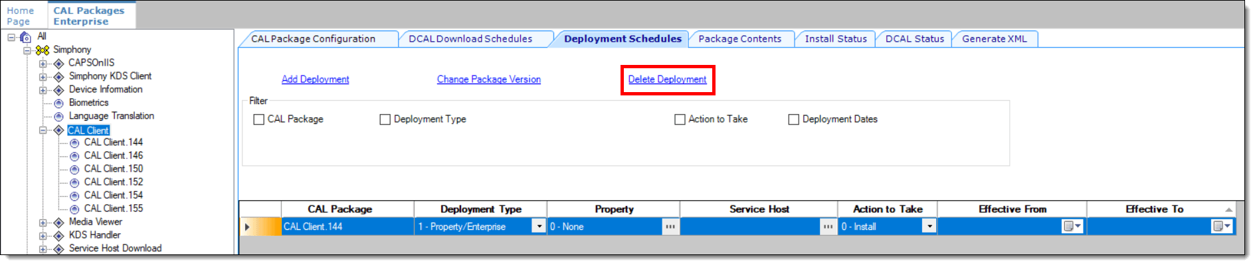Viewport: 1255px width, 265px height.
Task: Click the Delete Deployment link
Action: tap(667, 79)
